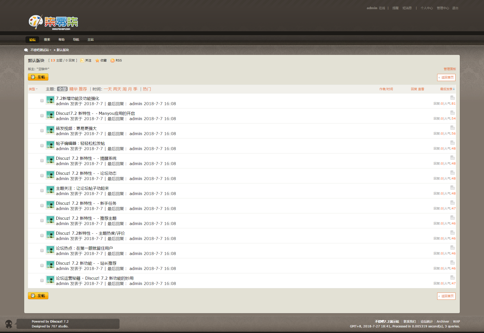Click the follow (关注) feed icon

(x=82, y=60)
